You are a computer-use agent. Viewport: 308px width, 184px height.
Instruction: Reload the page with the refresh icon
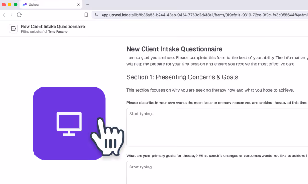19,15
